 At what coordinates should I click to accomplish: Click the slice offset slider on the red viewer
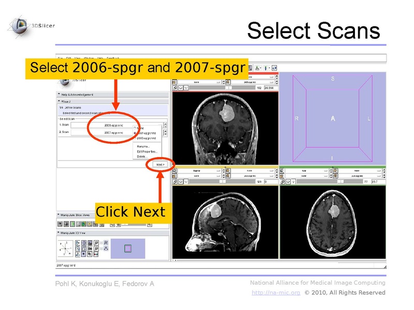(x=228, y=87)
